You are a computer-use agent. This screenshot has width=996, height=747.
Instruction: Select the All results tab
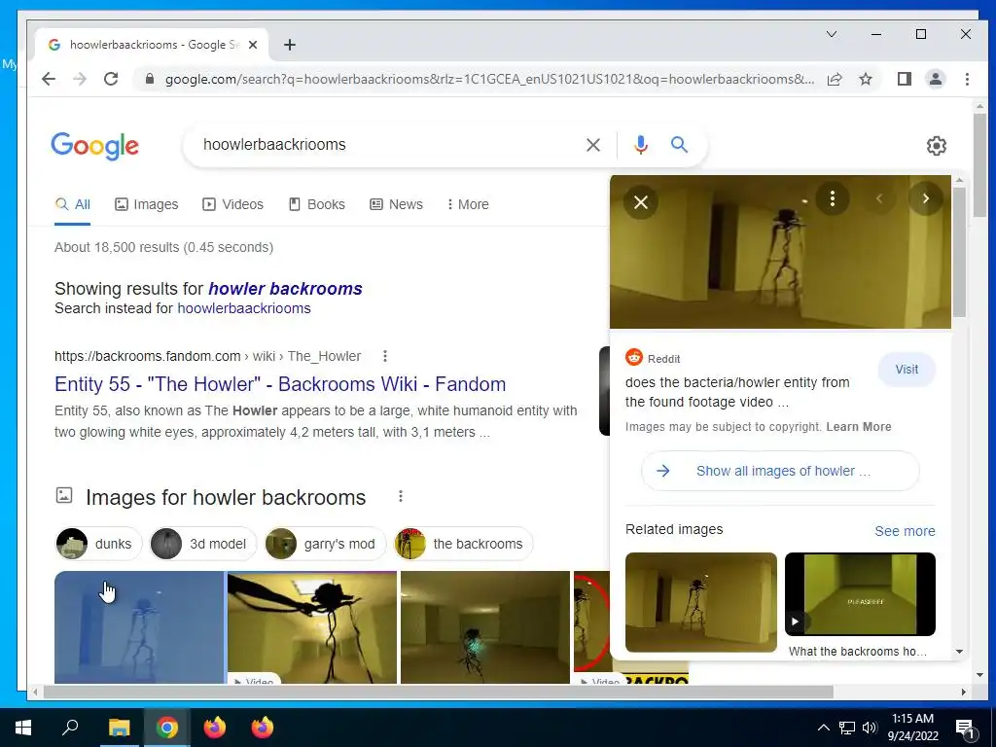[72, 204]
